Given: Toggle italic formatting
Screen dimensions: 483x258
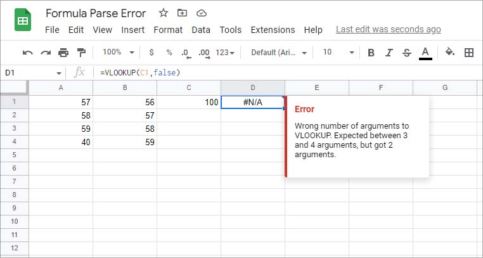Looking at the screenshot, I should [389, 53].
